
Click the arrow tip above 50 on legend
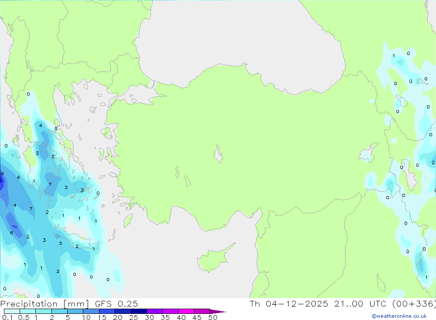[x=218, y=311]
